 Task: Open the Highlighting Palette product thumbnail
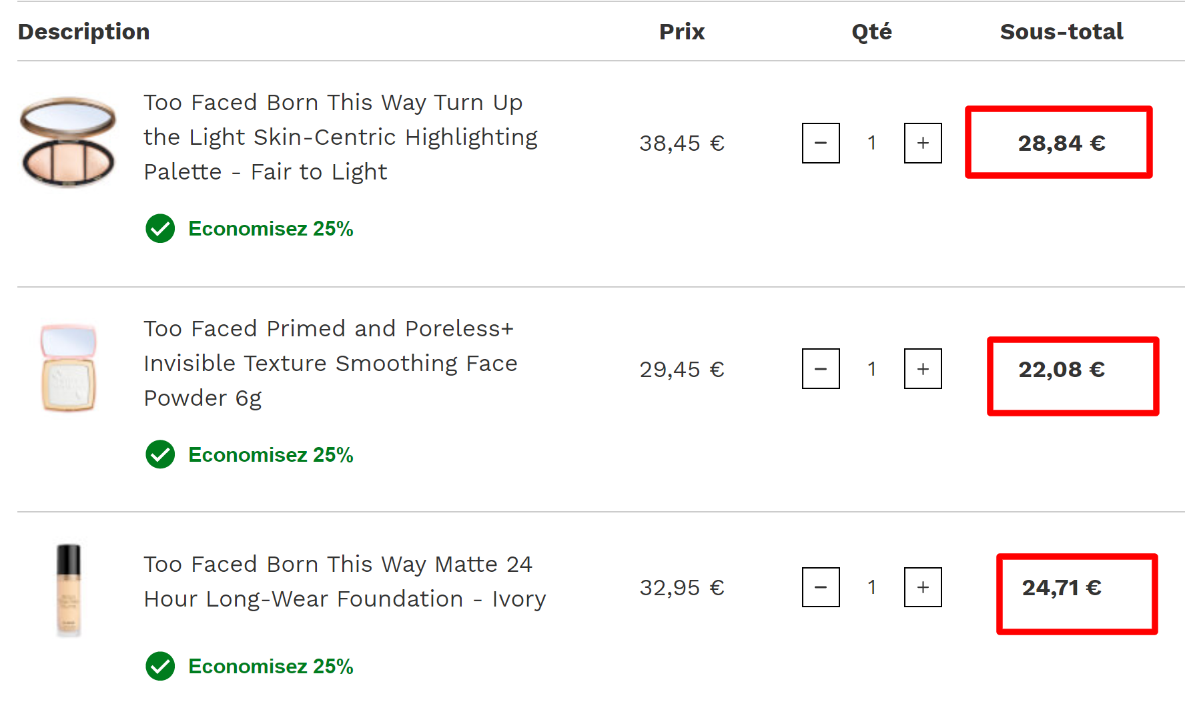click(x=68, y=141)
